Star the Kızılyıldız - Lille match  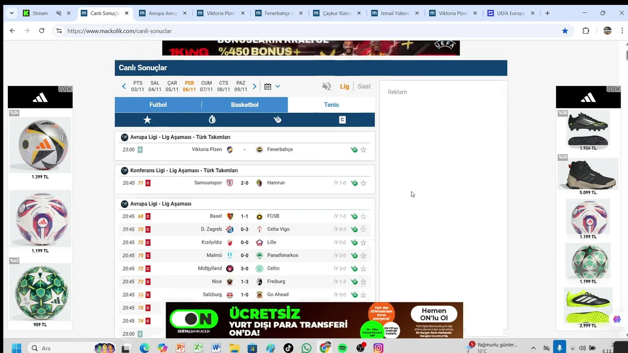point(364,243)
